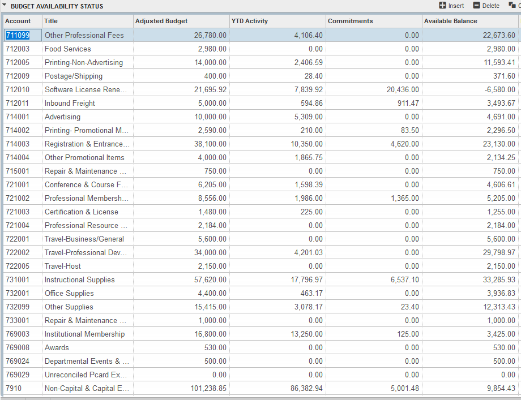Image resolution: width=521 pixels, height=400 pixels.
Task: Click the 29,798.97 available balance
Action: click(x=499, y=253)
